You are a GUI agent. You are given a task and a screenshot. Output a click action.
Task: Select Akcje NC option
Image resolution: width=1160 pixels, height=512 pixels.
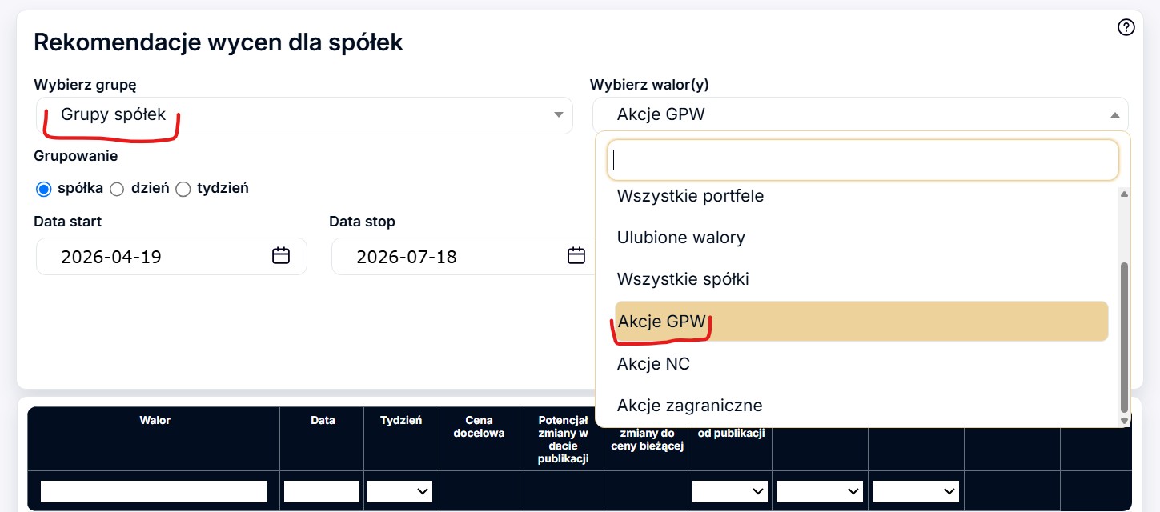click(861, 364)
